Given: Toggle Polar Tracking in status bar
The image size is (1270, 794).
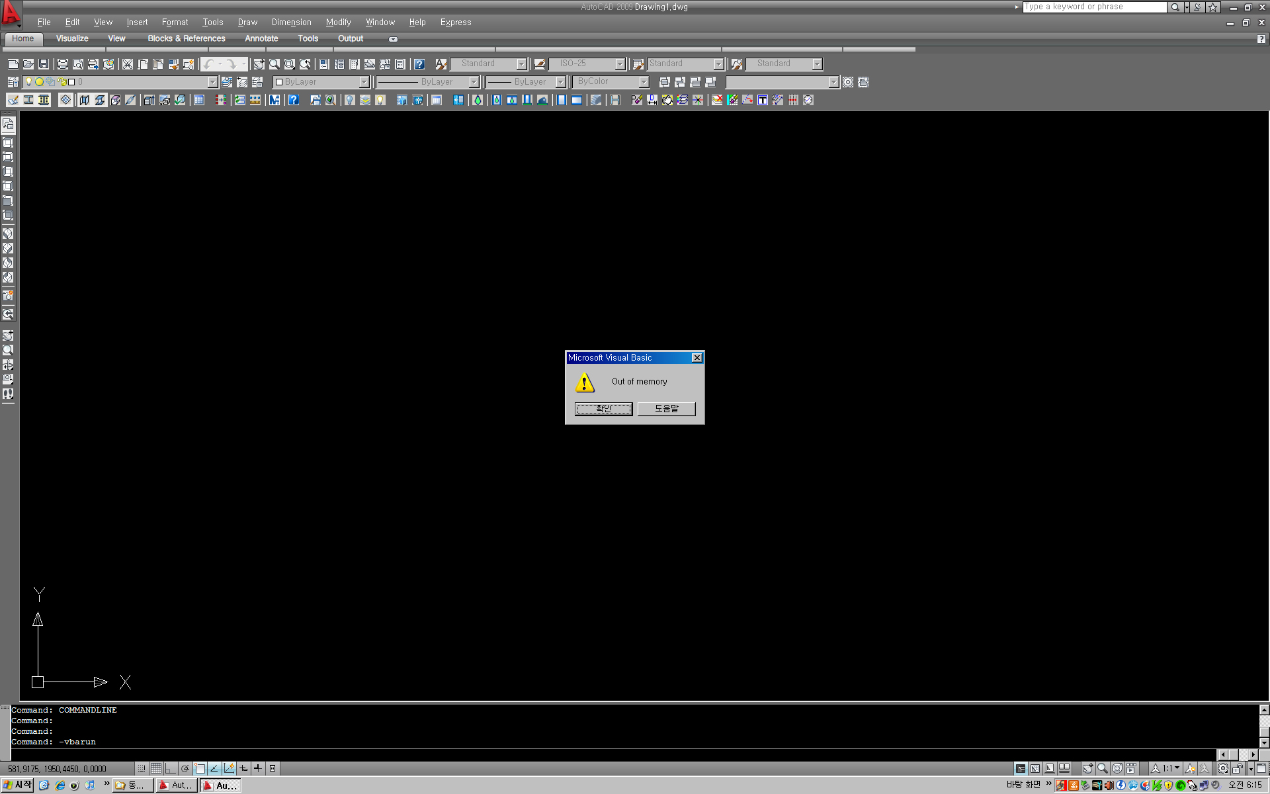Looking at the screenshot, I should (x=185, y=768).
